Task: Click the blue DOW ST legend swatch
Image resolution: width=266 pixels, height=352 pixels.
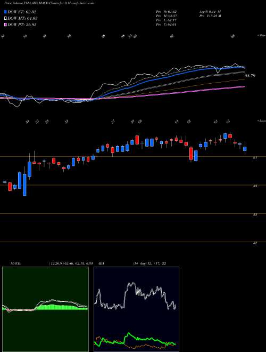Action: click(6, 12)
